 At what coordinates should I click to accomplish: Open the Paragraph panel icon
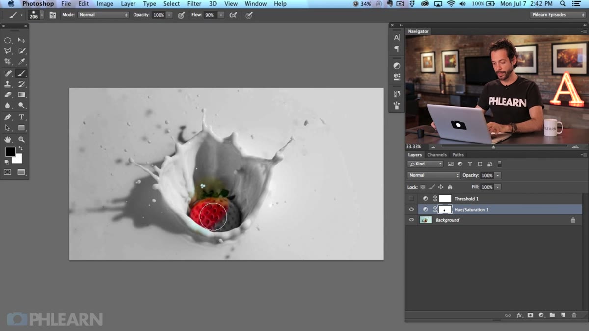coord(397,49)
